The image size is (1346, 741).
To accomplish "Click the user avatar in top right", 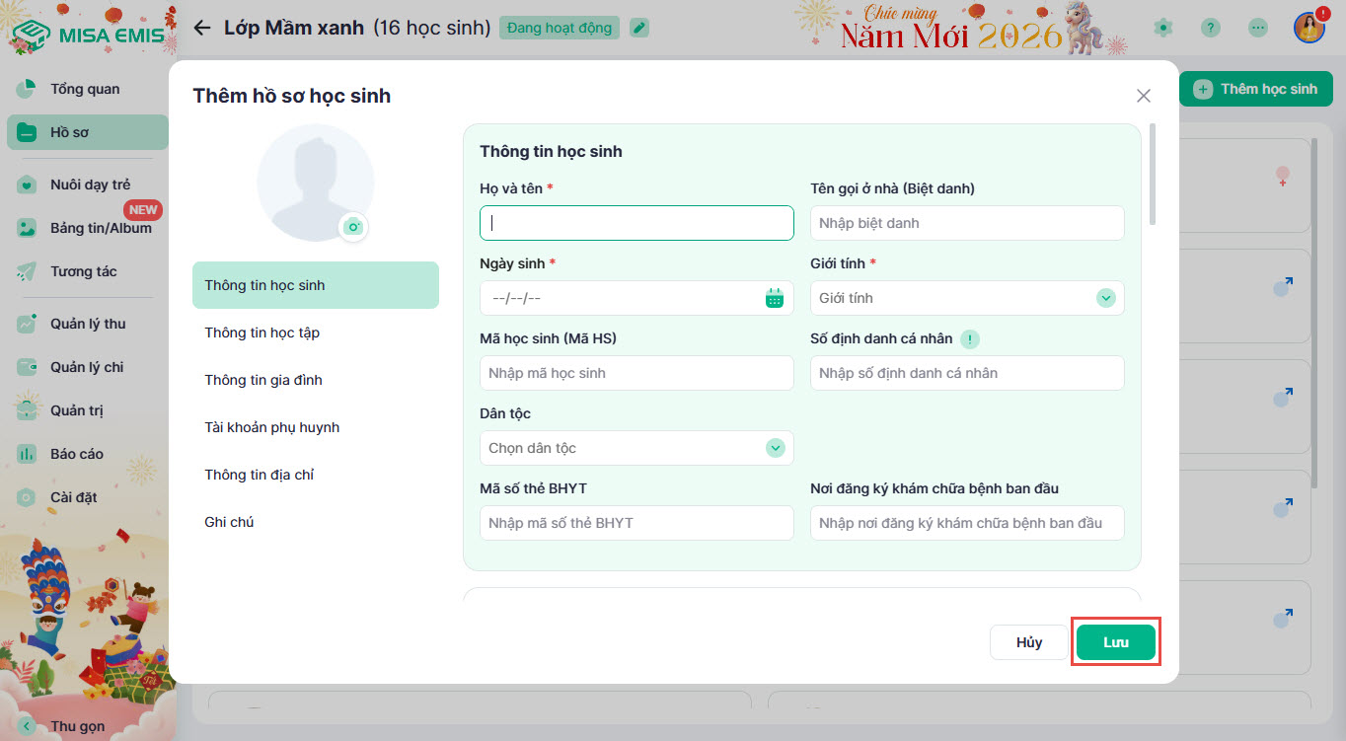I will (x=1309, y=28).
